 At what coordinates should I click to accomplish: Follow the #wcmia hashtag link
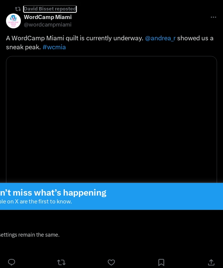pos(54,47)
